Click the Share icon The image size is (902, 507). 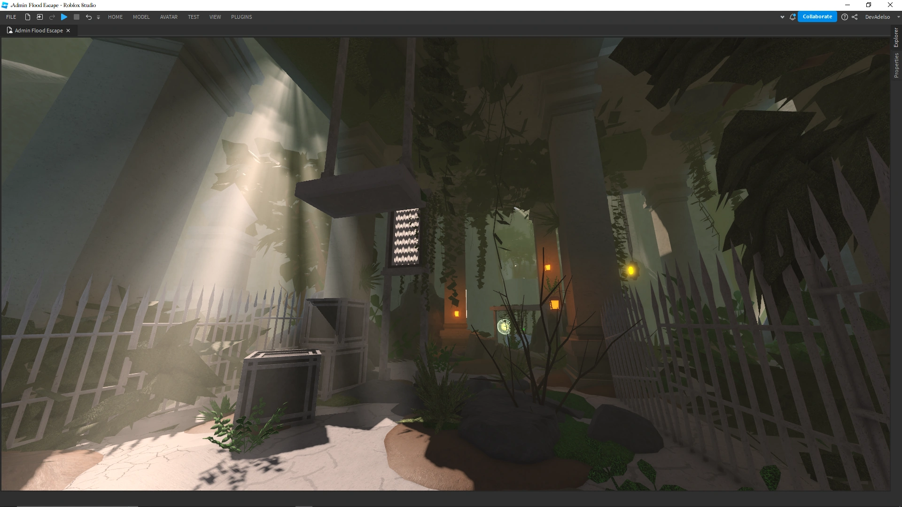(x=855, y=17)
